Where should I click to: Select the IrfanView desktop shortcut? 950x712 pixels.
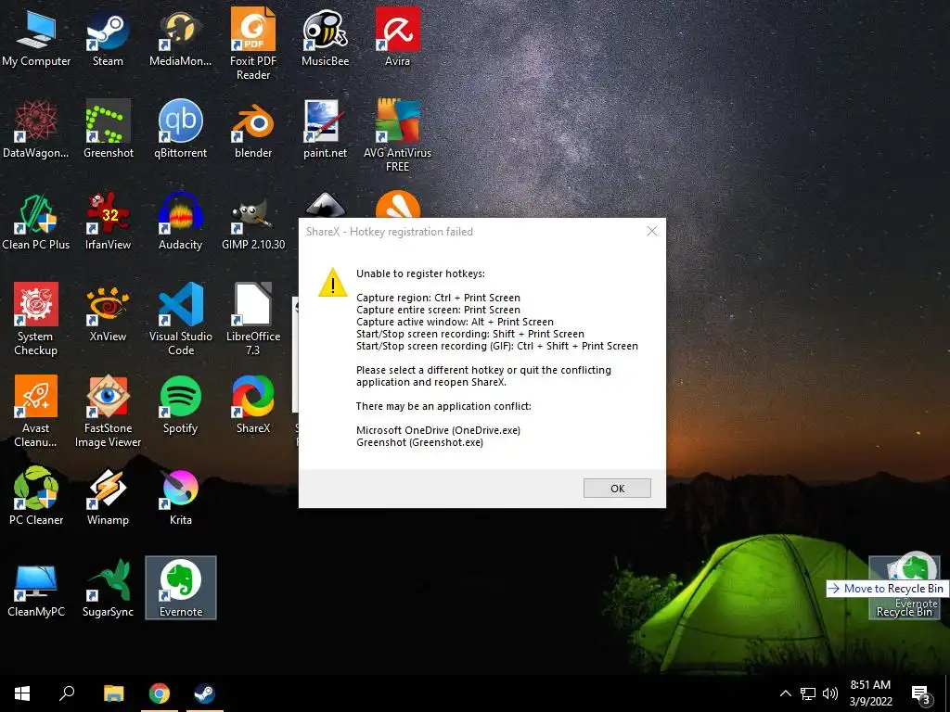[x=108, y=222]
